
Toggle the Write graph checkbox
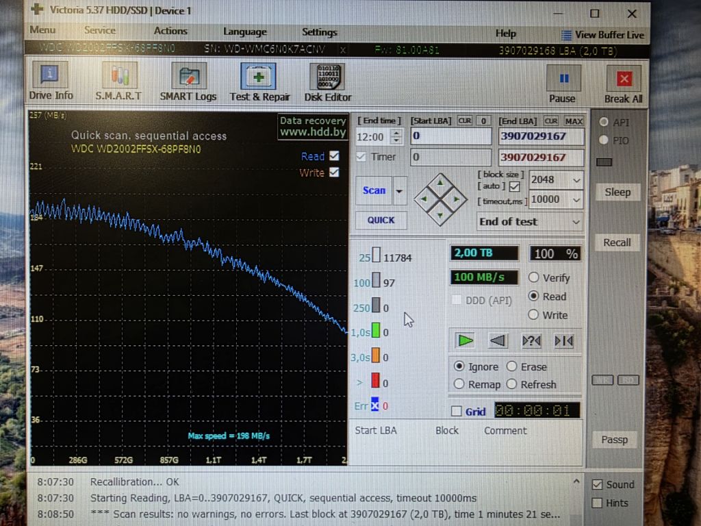[x=334, y=172]
